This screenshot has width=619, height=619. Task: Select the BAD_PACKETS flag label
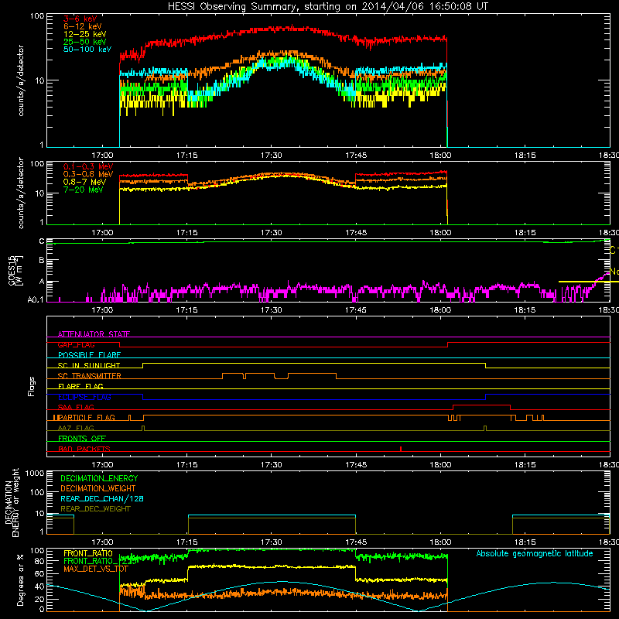pos(84,449)
